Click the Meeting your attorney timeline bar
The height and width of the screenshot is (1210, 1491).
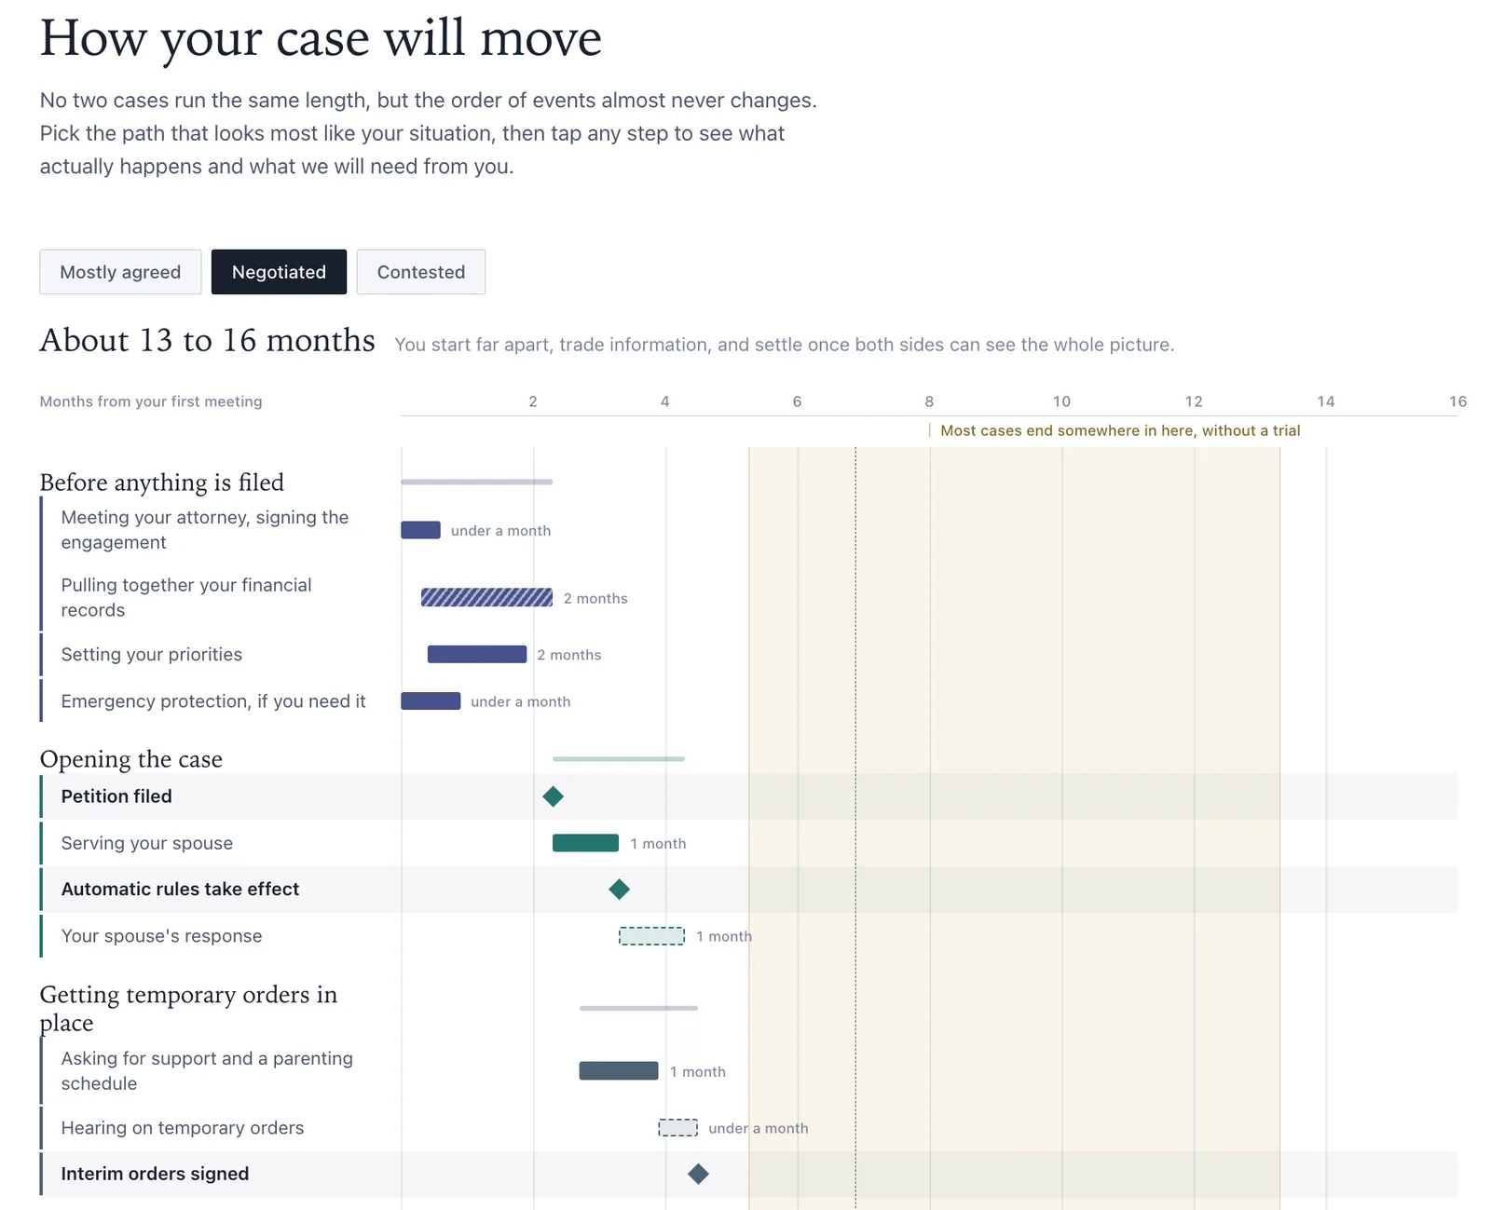(x=420, y=530)
